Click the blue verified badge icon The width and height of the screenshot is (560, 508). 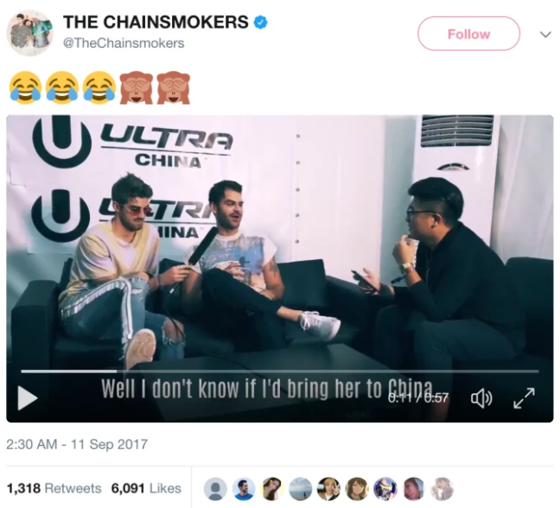pos(261,22)
